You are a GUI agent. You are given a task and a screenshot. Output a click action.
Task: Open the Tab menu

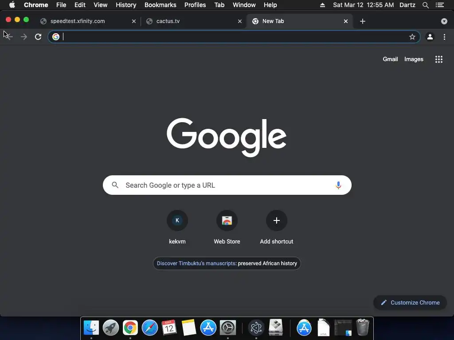(x=219, y=5)
